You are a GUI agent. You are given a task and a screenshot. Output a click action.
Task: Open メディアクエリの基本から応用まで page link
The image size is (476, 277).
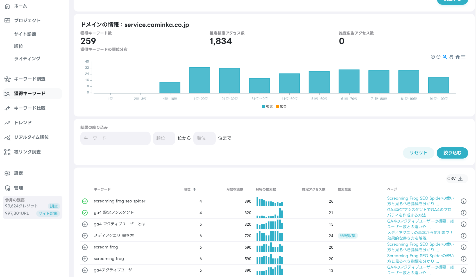(420, 235)
